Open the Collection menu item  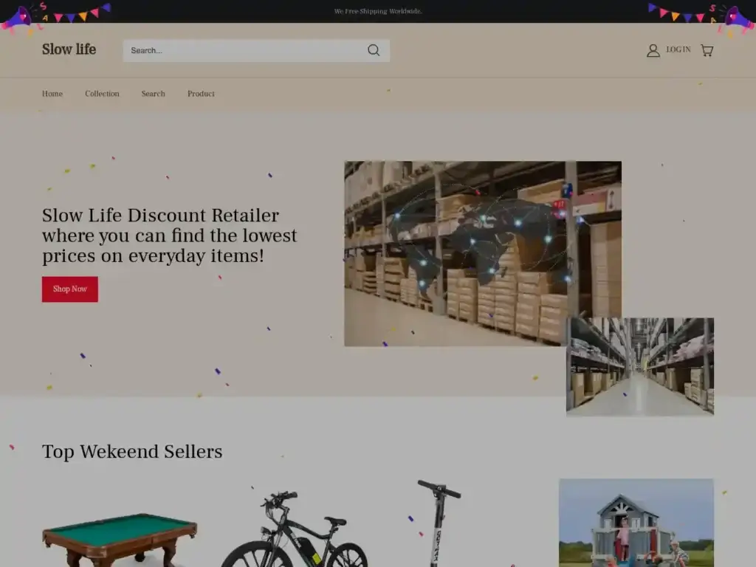pos(102,94)
